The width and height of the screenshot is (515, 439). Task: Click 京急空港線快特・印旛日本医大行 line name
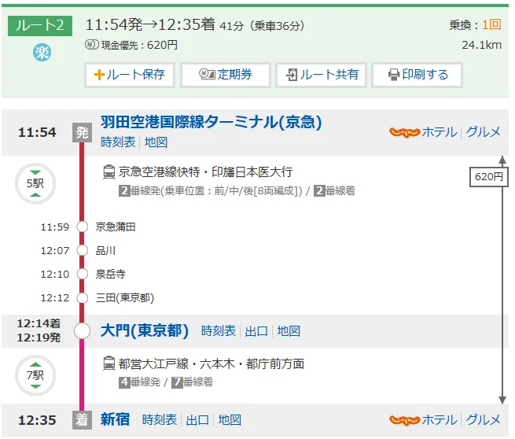(x=205, y=172)
